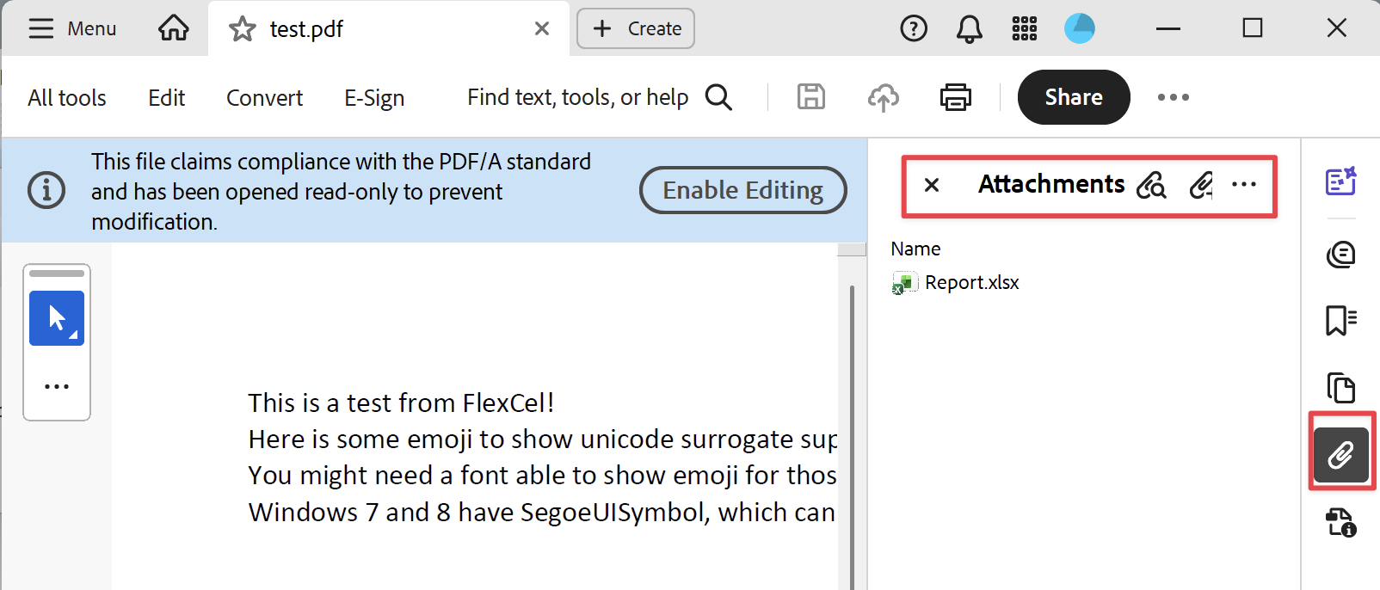
Task: Open the All tools menu
Action: (x=67, y=98)
